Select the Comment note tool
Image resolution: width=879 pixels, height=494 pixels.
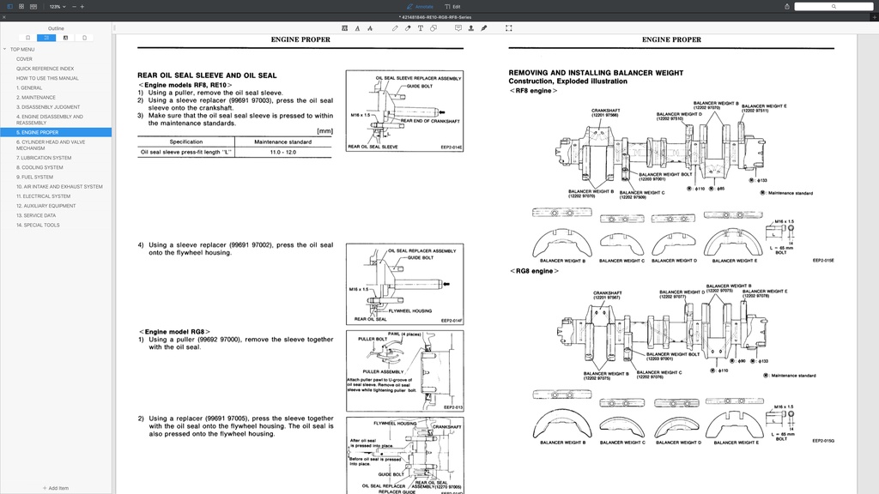[x=459, y=27]
